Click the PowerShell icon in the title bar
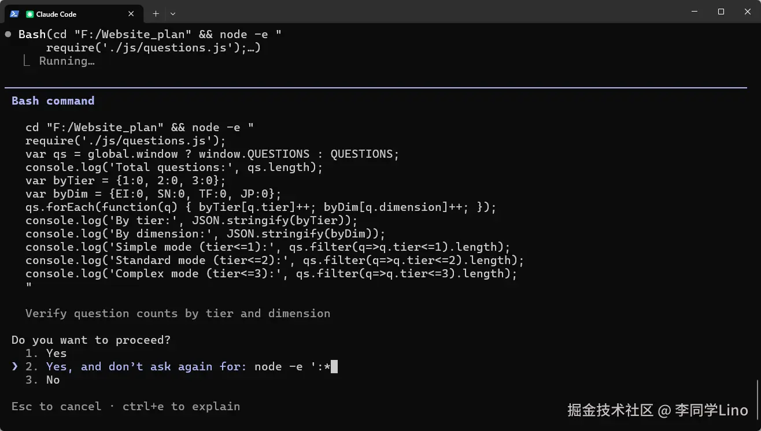This screenshot has height=431, width=761. click(14, 14)
